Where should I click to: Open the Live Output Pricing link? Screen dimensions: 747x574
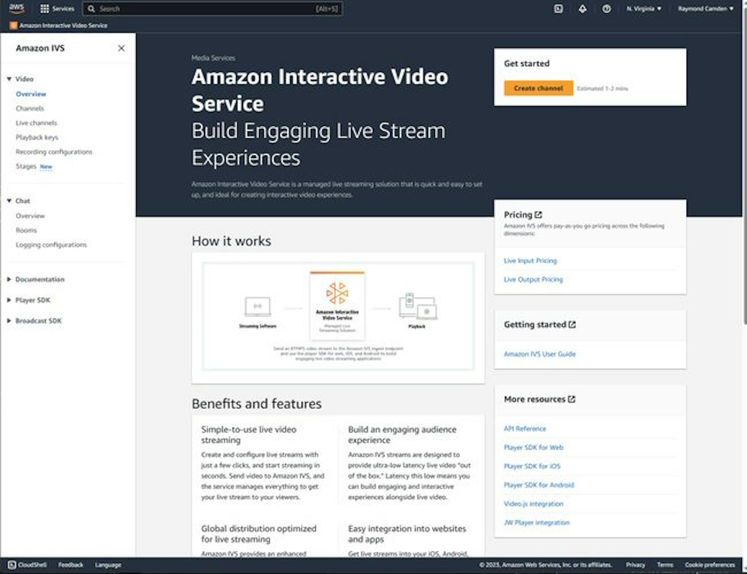click(533, 279)
